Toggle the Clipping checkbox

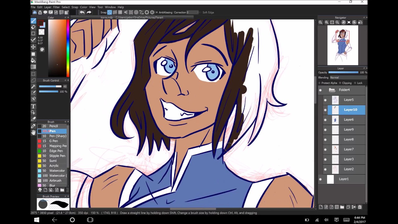(340, 83)
